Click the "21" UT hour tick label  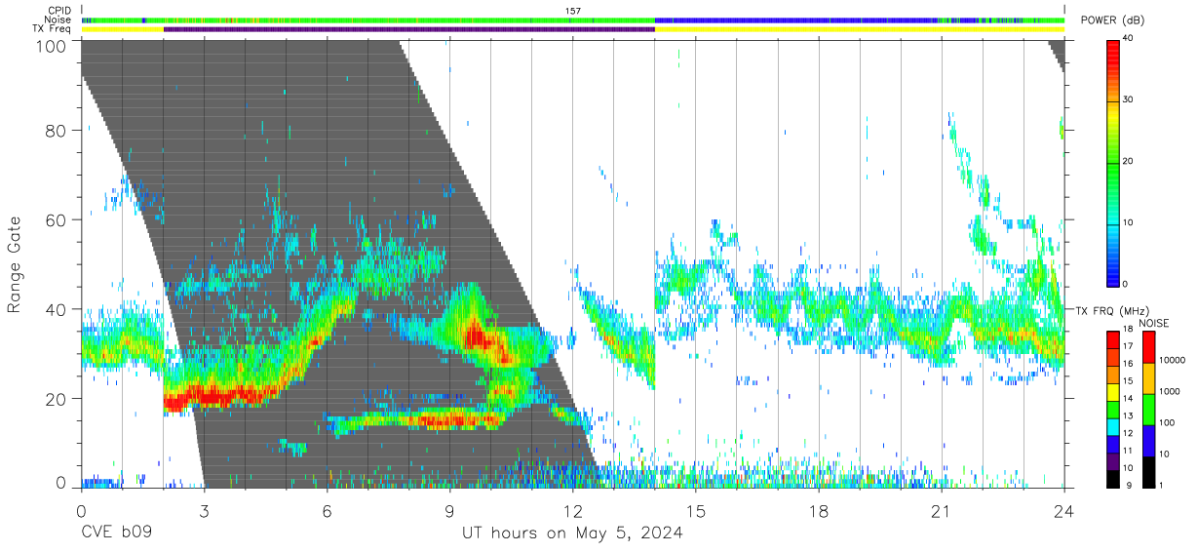tap(942, 511)
